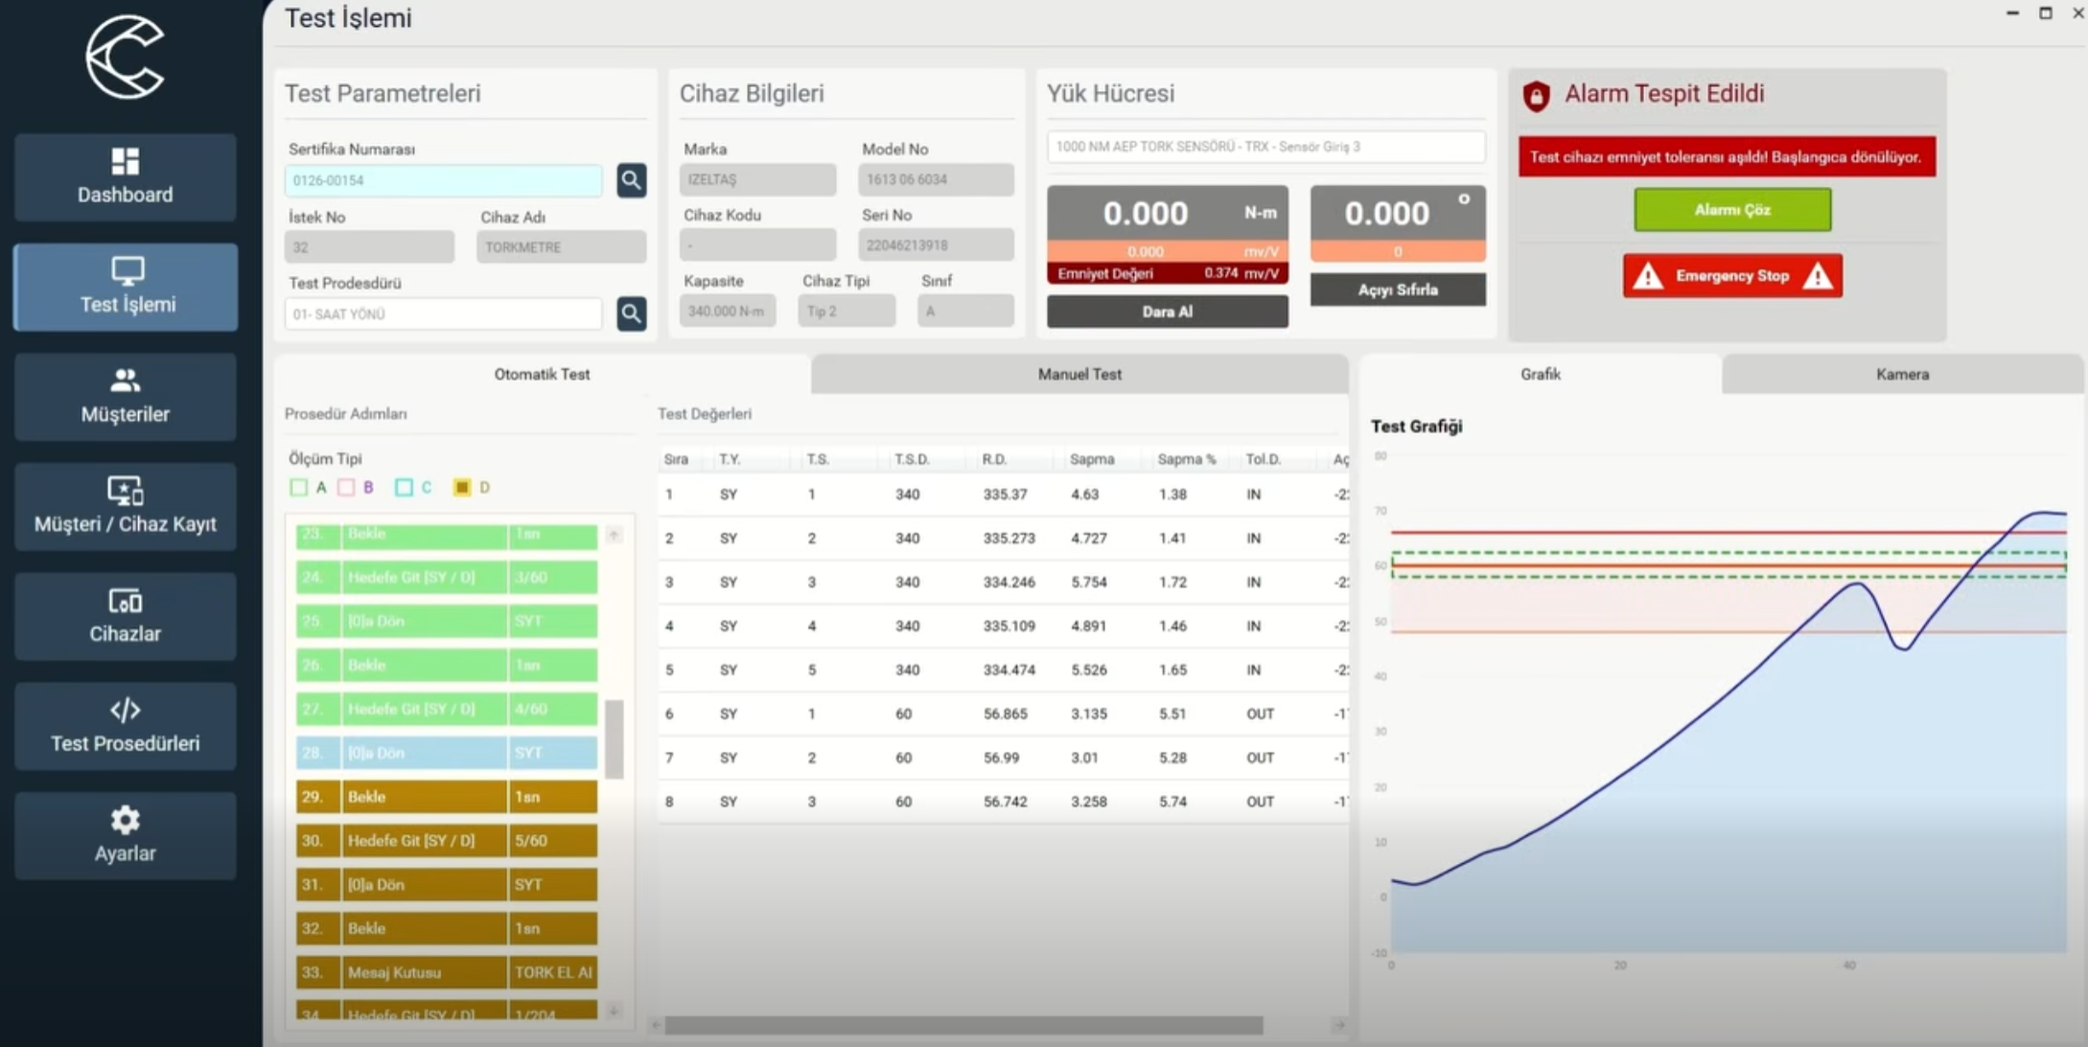Click the Emergency Stop button

tap(1731, 276)
